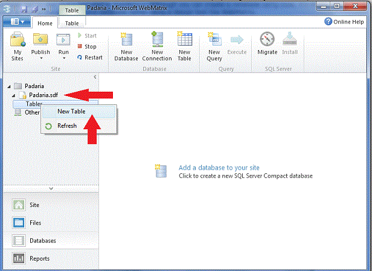The width and height of the screenshot is (372, 271).
Task: Stop the running site
Action: (x=87, y=46)
